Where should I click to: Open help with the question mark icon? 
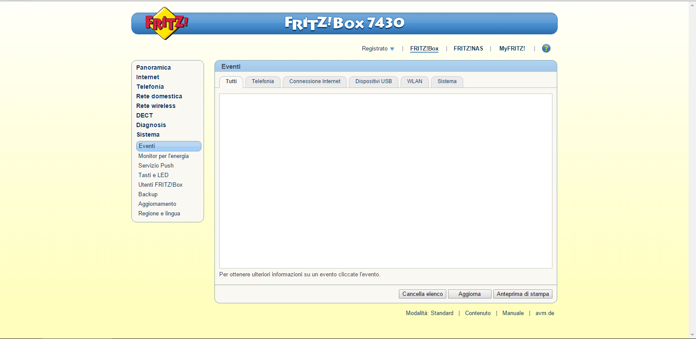pyautogui.click(x=546, y=48)
